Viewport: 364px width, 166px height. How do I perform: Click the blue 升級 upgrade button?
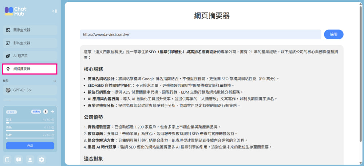30,146
